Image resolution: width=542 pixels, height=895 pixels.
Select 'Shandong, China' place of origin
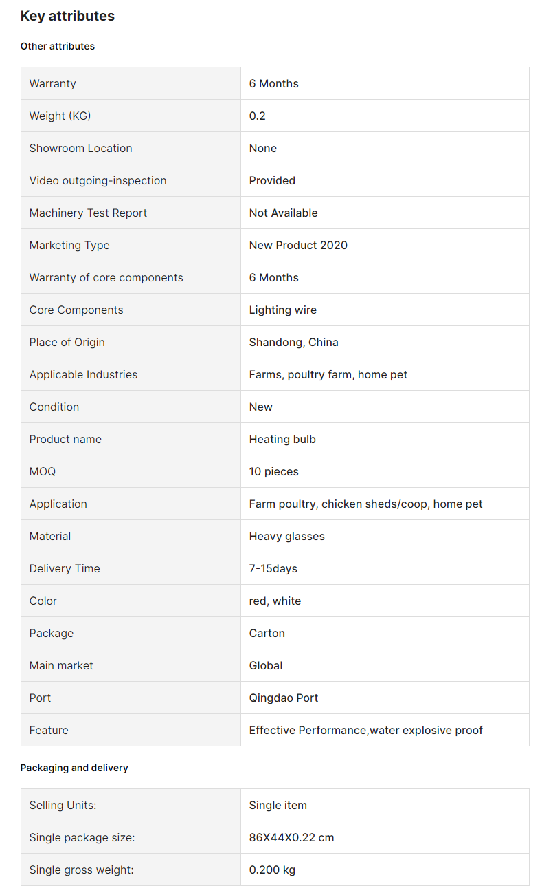pyautogui.click(x=294, y=342)
